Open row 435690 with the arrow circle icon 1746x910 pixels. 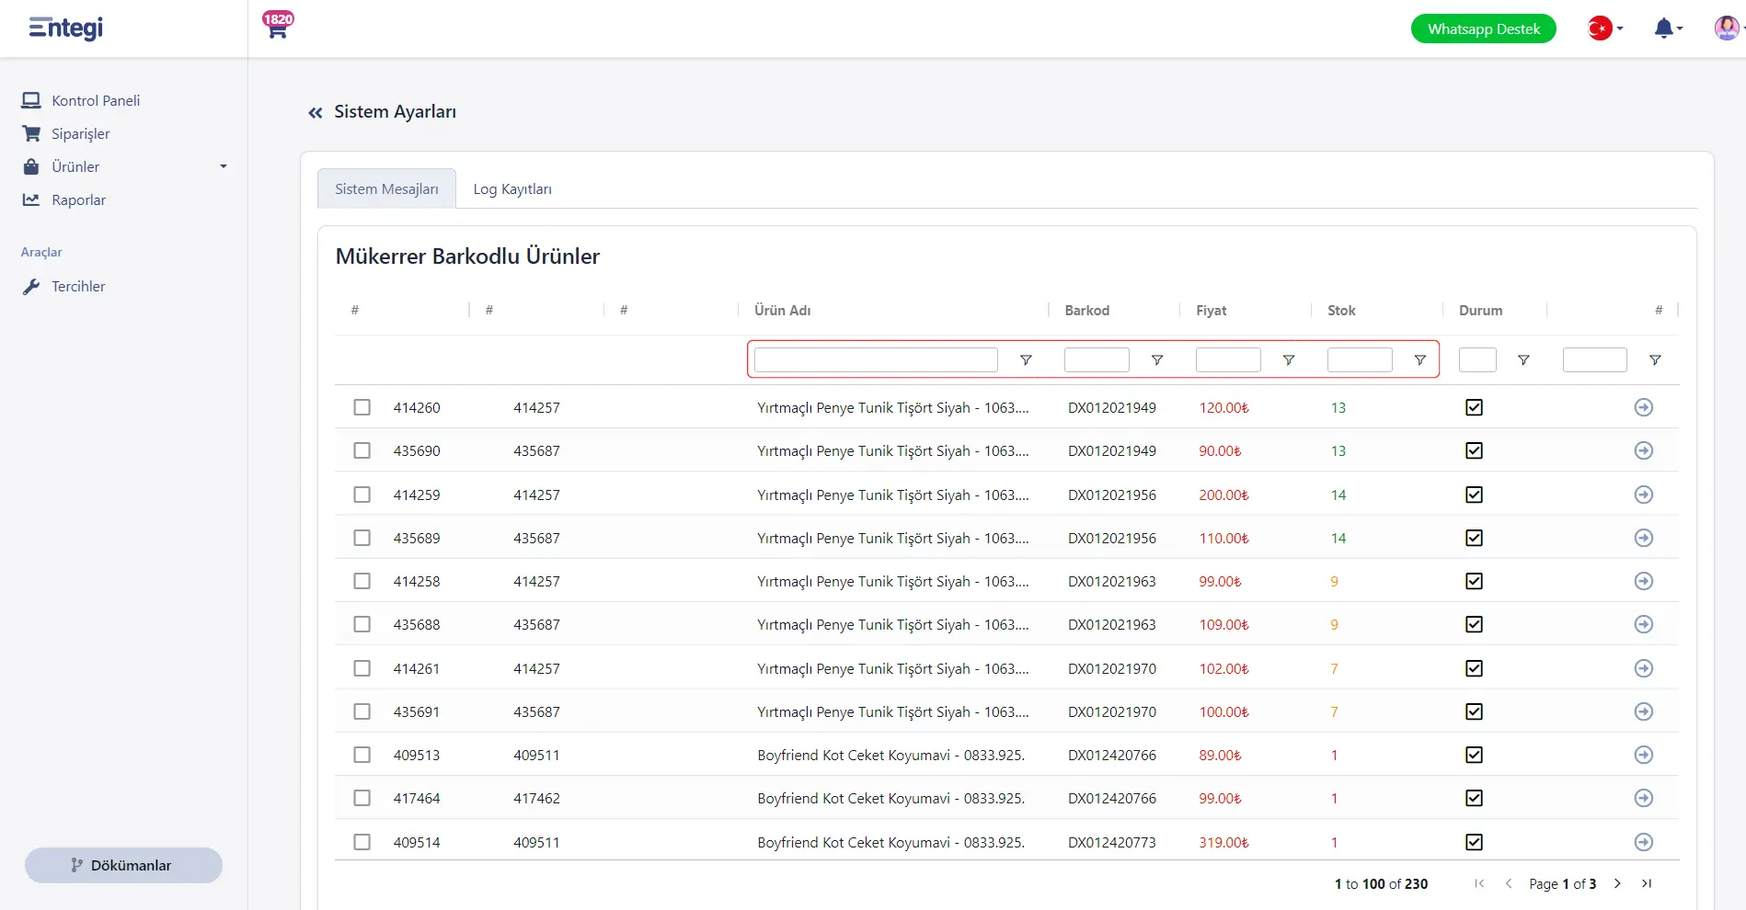click(1644, 450)
